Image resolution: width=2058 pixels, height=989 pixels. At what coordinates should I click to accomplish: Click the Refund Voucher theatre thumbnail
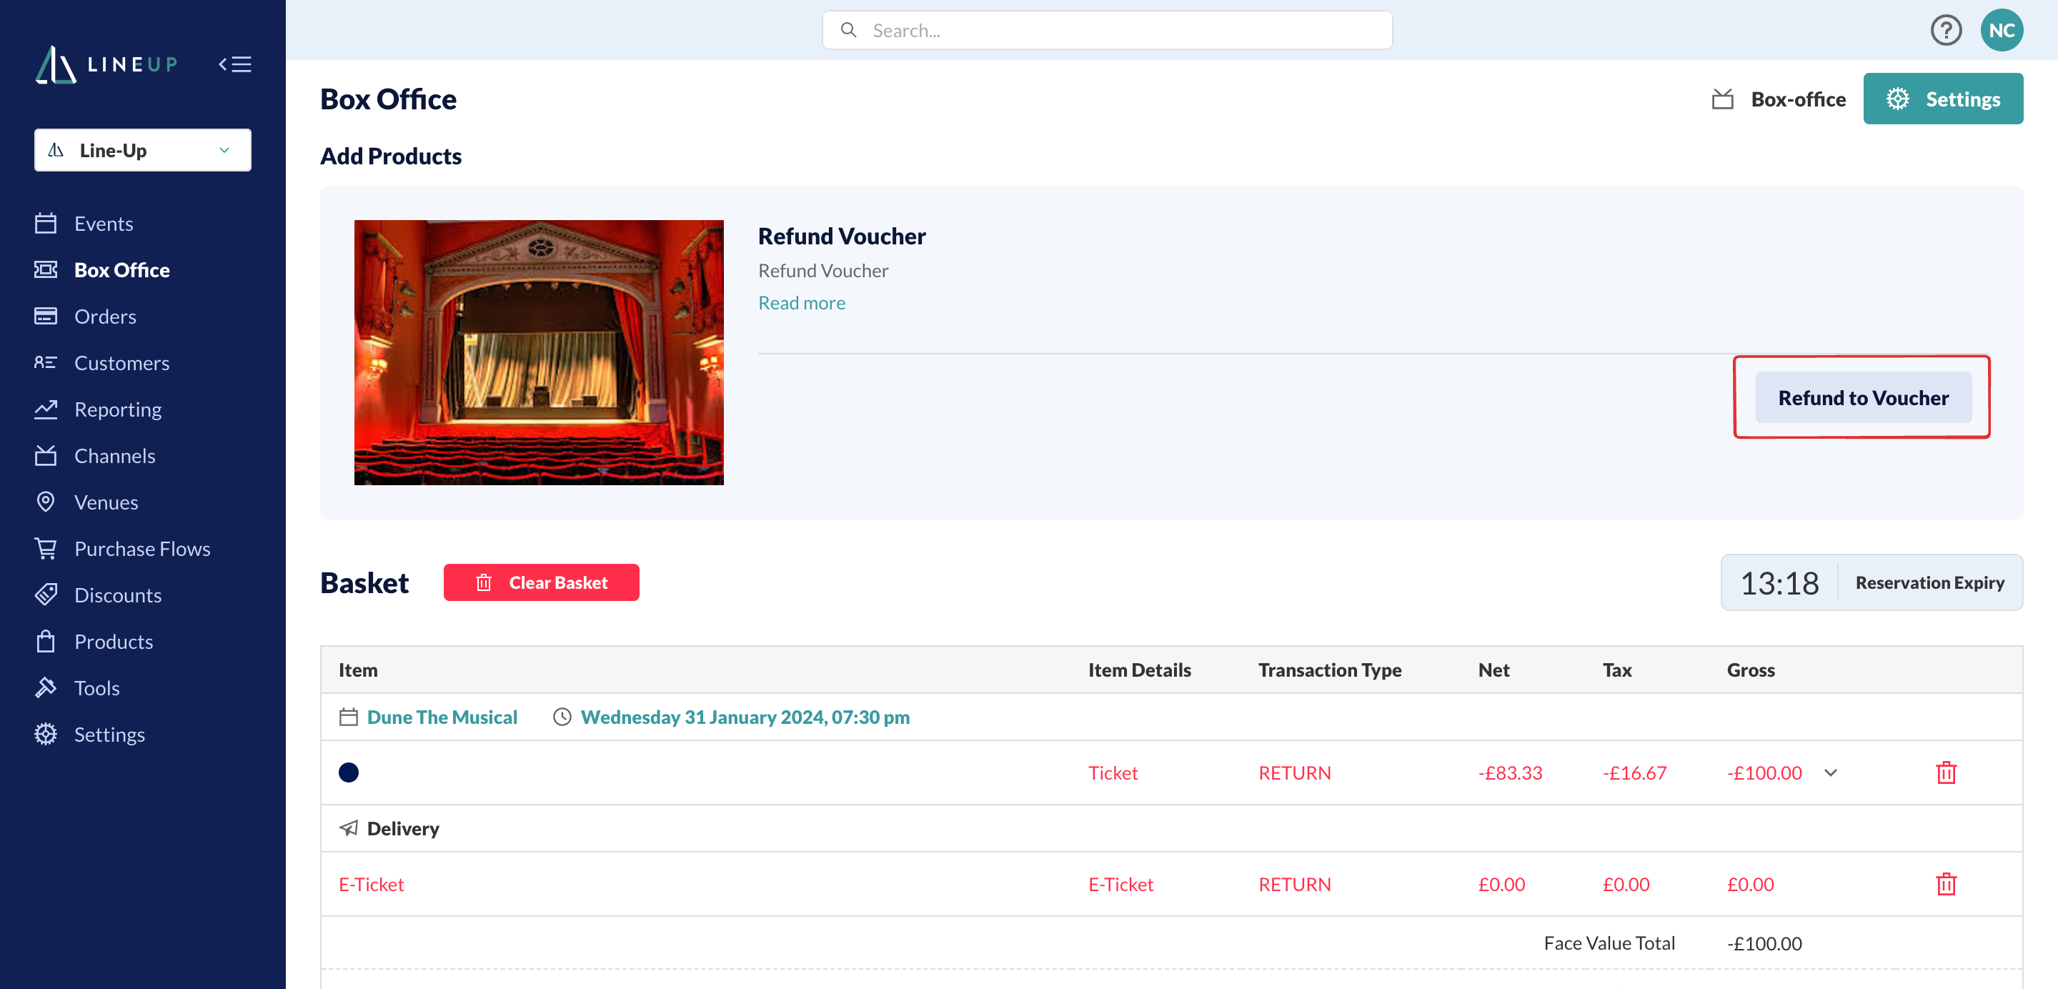pos(539,352)
